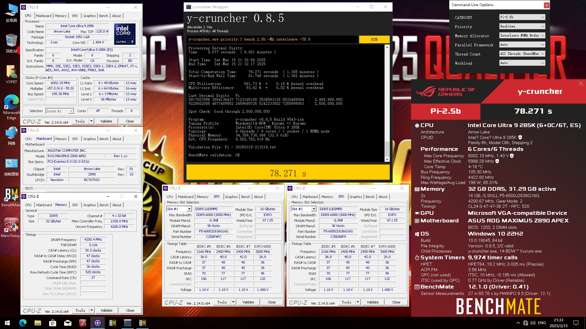Open the taskbar clock showing 21:33
Screen dimensions: 586x329
[x=559, y=323]
